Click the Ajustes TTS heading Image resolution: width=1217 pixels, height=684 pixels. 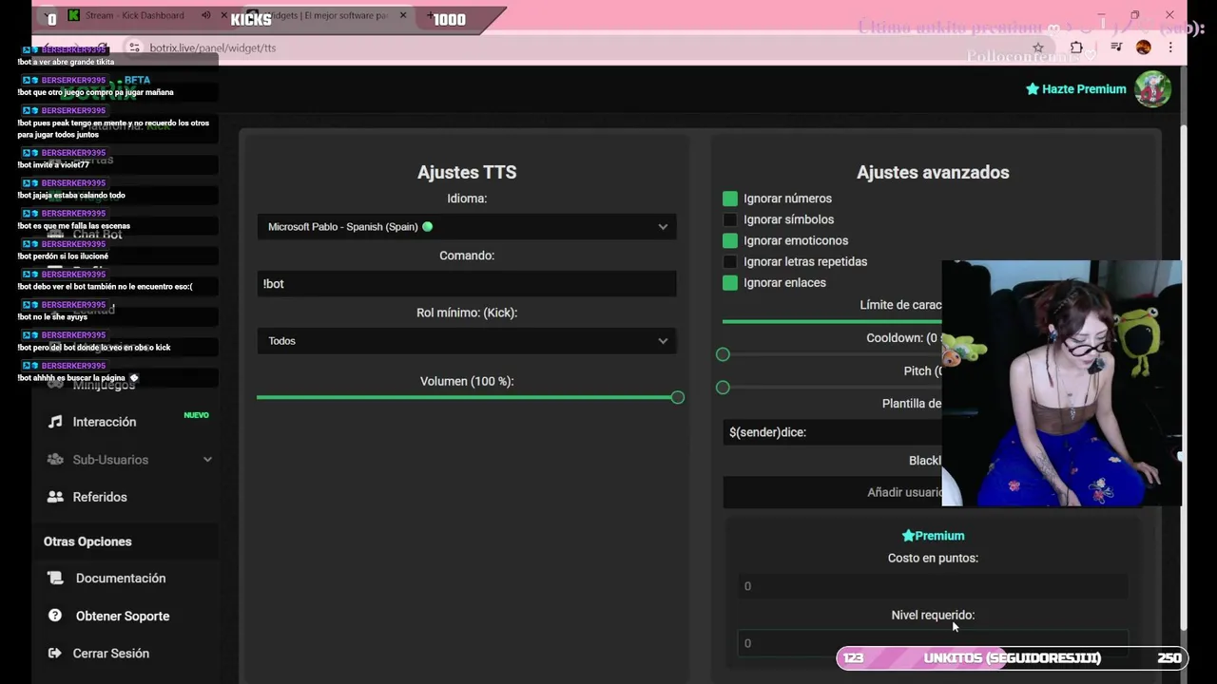pyautogui.click(x=467, y=172)
